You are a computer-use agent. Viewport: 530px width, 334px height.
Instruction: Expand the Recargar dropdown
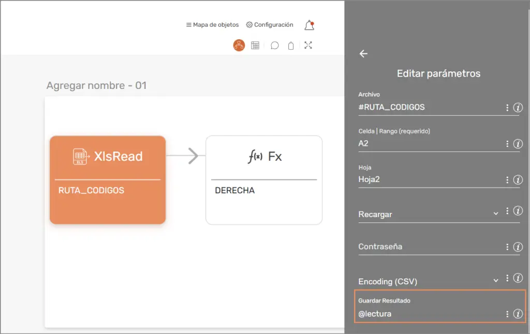tap(495, 214)
